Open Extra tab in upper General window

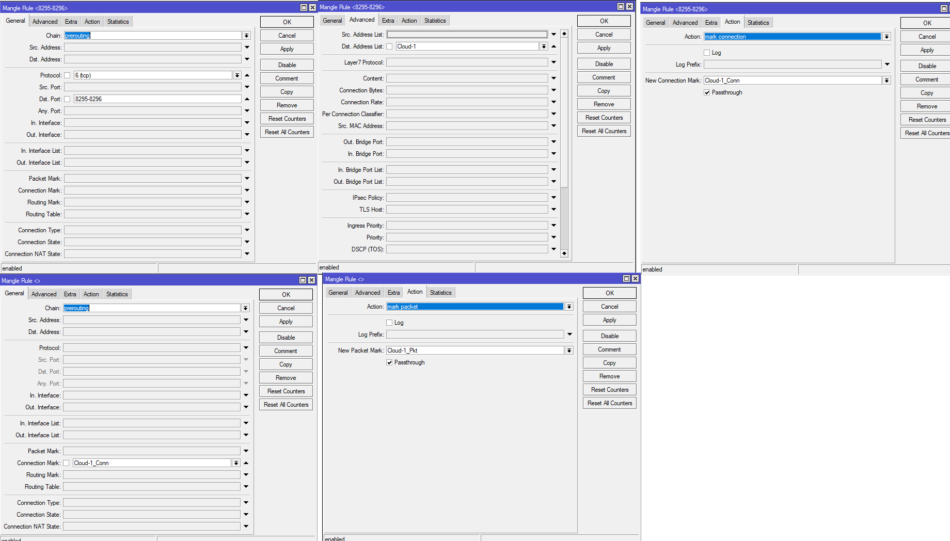pyautogui.click(x=71, y=22)
